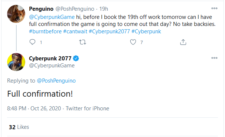Screen dimensions: 225x137
Task: Open Penguino's display name profile link
Action: tap(41, 9)
